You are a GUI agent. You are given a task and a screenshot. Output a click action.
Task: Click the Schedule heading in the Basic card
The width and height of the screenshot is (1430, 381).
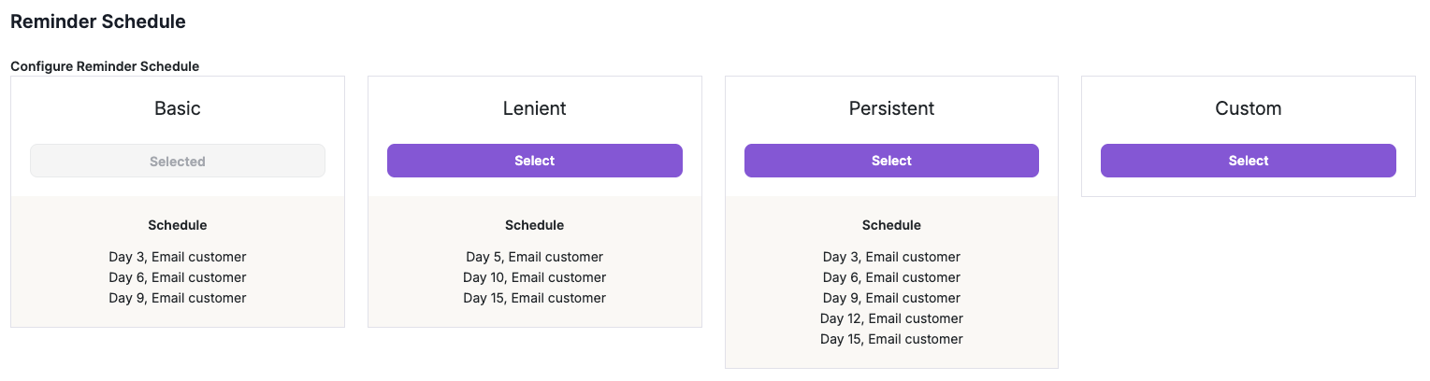click(178, 225)
